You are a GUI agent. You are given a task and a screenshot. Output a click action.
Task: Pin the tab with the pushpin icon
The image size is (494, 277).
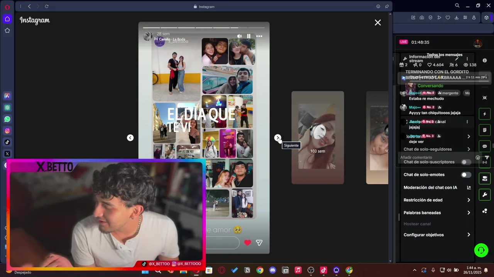[x=387, y=7]
